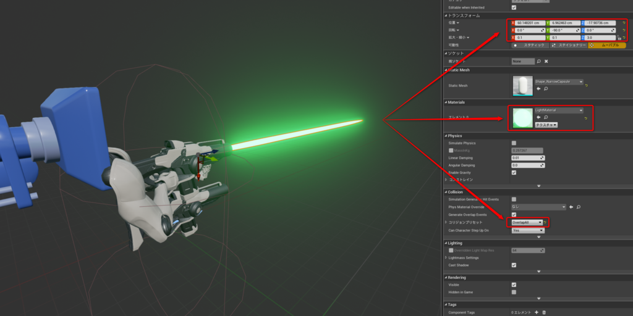
Task: Toggle the scale ratio lock icon
Action: [619, 38]
